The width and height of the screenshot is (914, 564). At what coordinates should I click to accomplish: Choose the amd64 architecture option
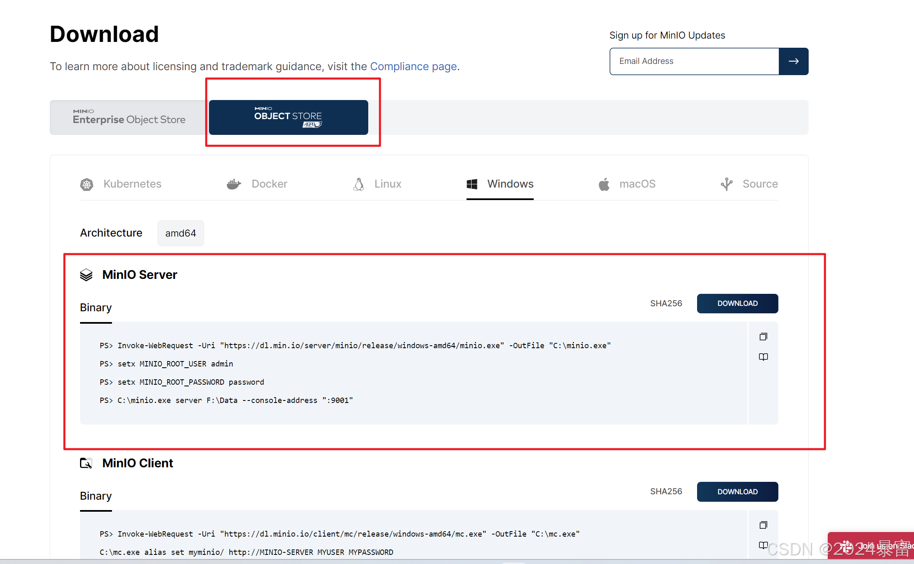(x=180, y=233)
